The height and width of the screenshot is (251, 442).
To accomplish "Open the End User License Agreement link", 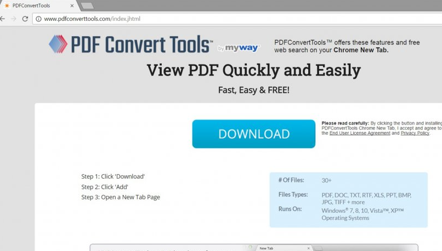I will pyautogui.click(x=360, y=133).
